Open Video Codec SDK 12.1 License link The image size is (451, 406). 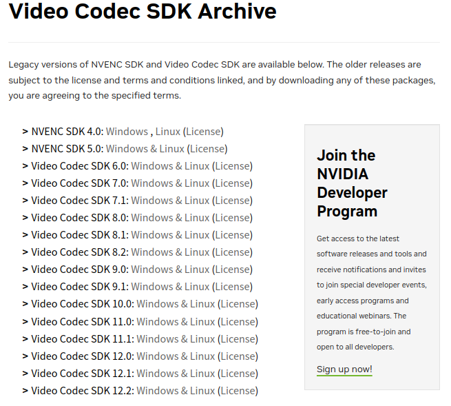(x=238, y=374)
